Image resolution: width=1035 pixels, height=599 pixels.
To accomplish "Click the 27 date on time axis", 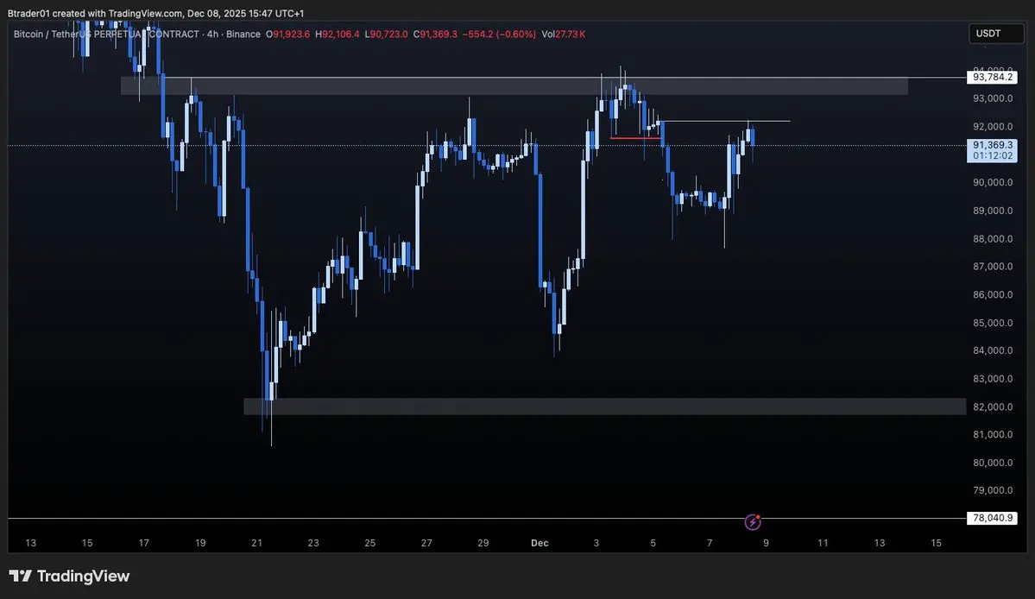I will coord(427,543).
